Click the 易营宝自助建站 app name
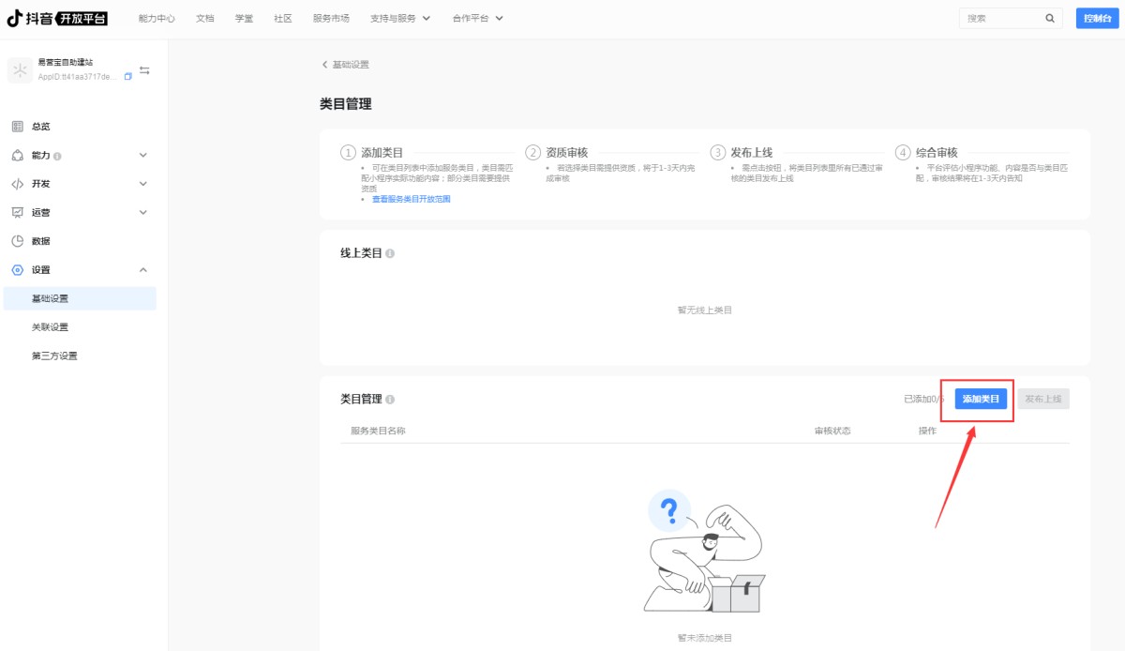The height and width of the screenshot is (651, 1125). click(x=66, y=62)
